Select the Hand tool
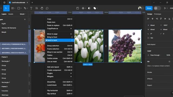 tap(42, 8)
